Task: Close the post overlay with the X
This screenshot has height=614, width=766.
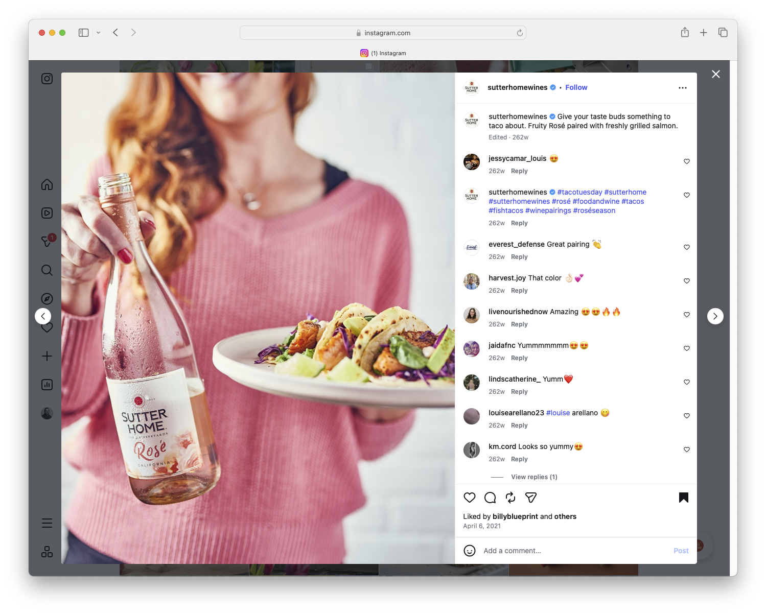Action: [716, 74]
